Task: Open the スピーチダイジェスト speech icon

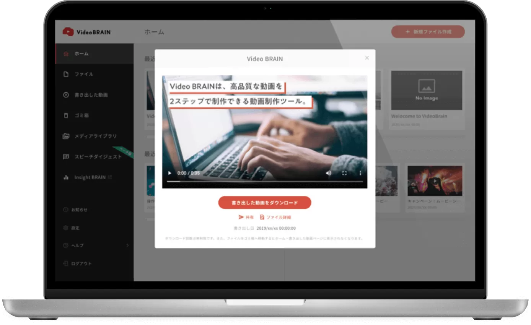Action: click(x=66, y=157)
